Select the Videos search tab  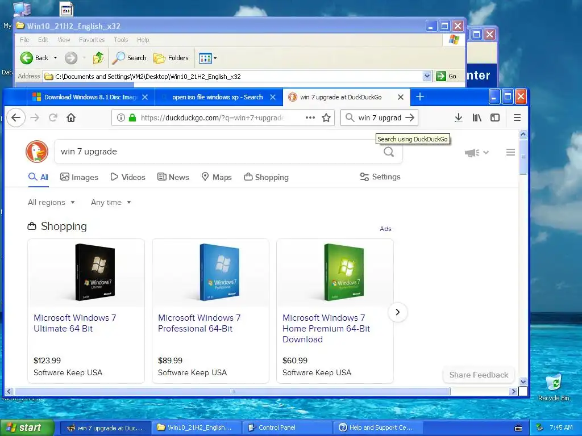pyautogui.click(x=128, y=177)
